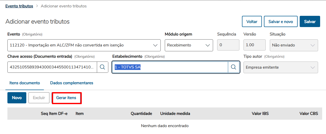Select the Sequência field
The image size is (326, 134).
(228, 45)
